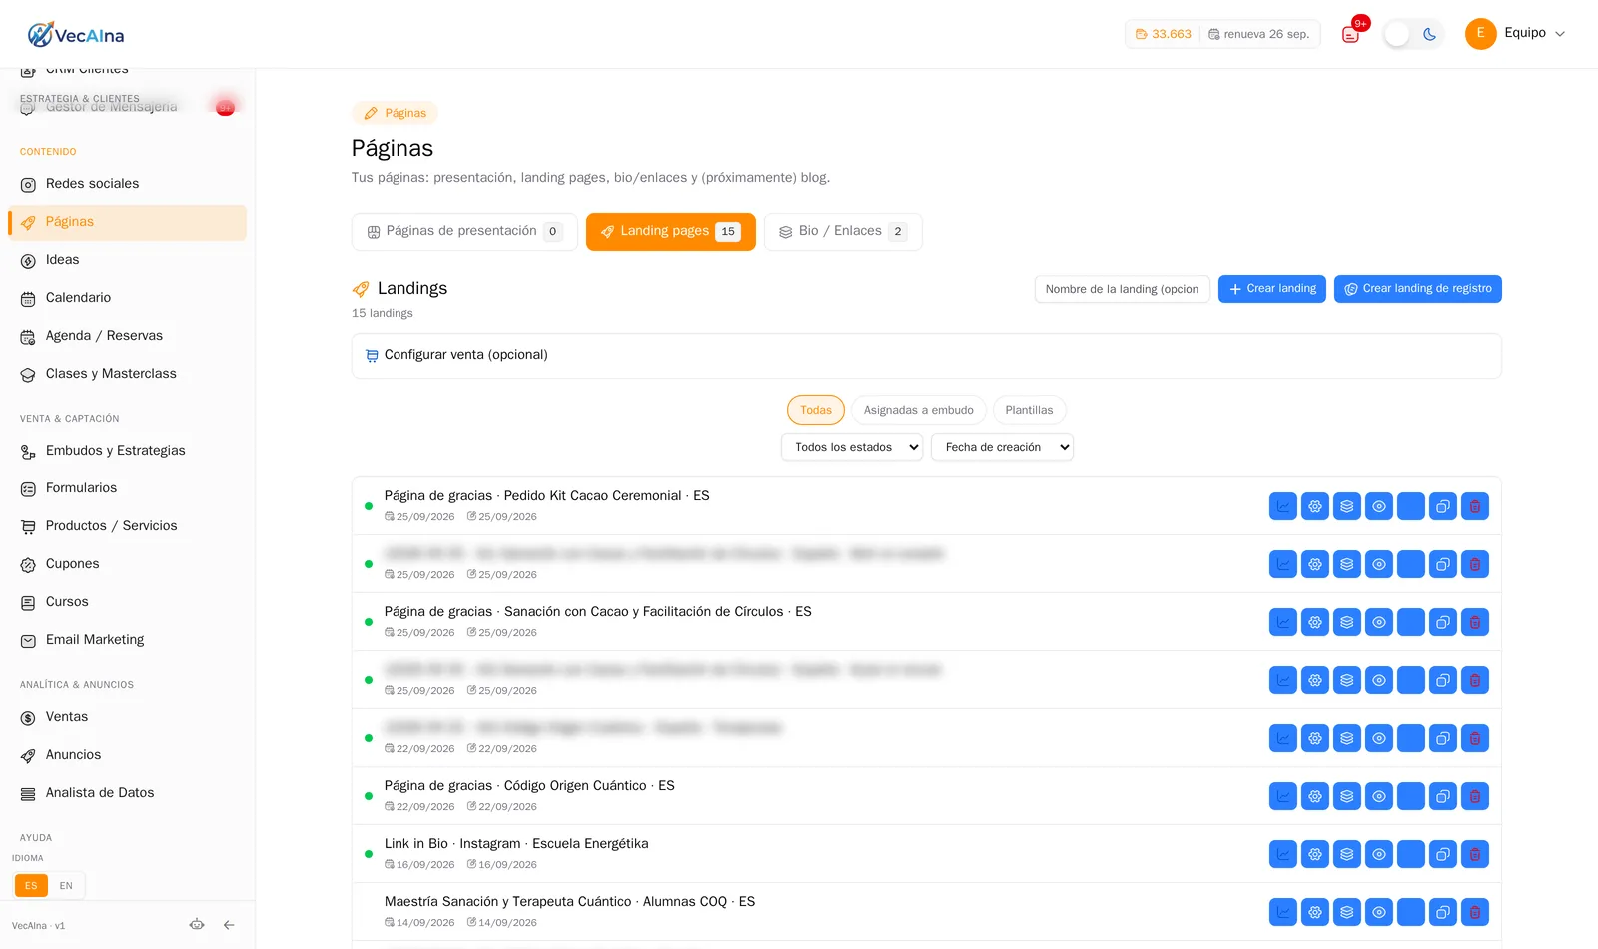
Task: Focus the Nombre de la landing input field
Action: (x=1123, y=289)
